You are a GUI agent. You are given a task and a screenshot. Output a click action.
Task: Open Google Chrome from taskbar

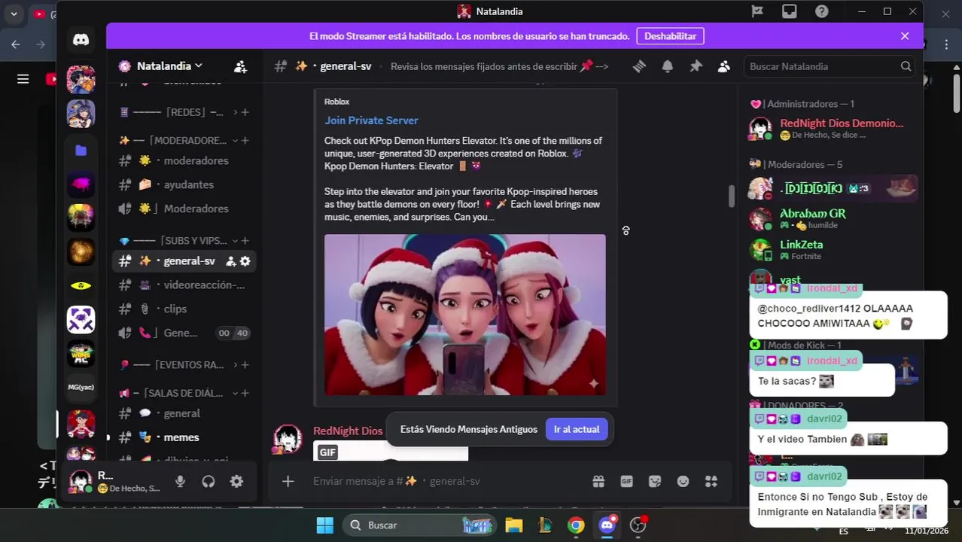tap(576, 525)
